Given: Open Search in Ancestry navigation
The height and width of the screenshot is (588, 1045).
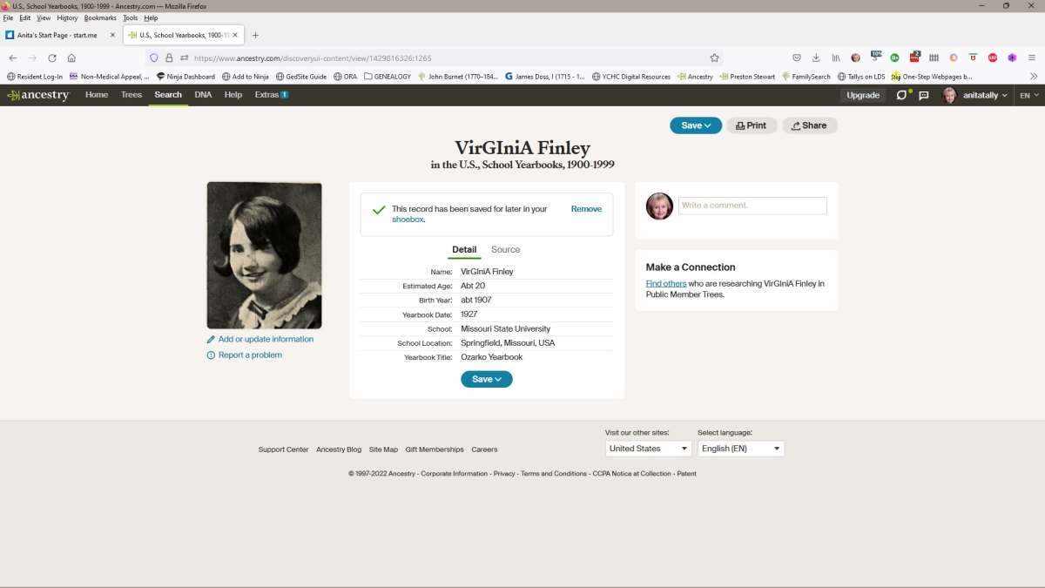Looking at the screenshot, I should tap(168, 95).
